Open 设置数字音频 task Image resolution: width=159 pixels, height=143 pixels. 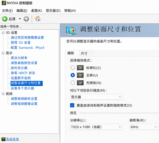click(x=21, y=78)
